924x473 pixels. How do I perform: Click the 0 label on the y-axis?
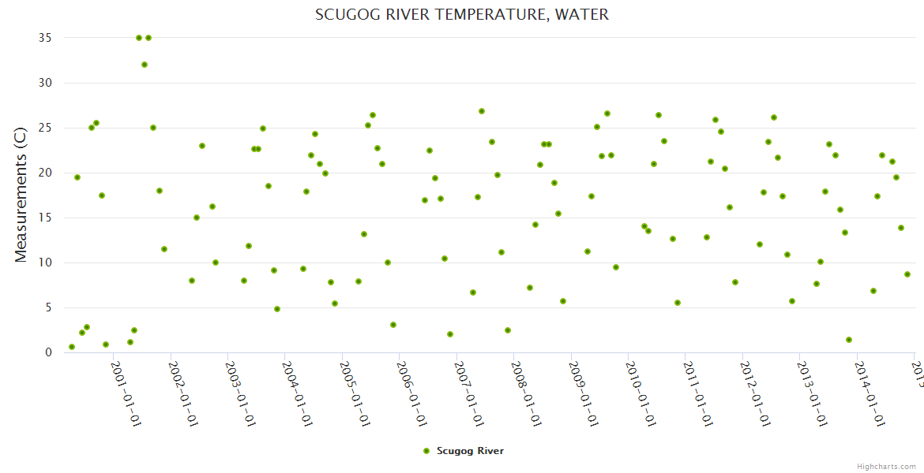click(48, 352)
